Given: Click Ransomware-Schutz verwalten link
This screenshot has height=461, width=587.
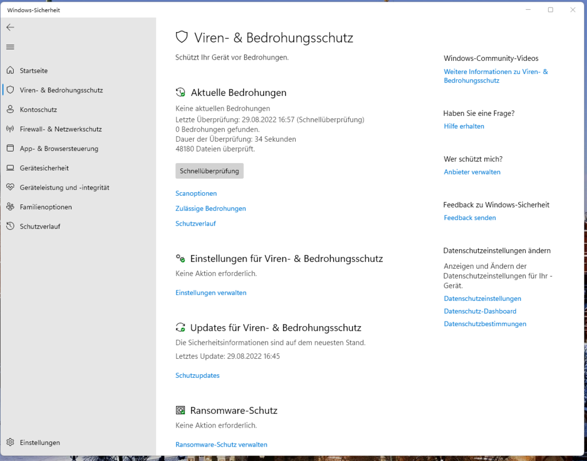Looking at the screenshot, I should (x=221, y=444).
